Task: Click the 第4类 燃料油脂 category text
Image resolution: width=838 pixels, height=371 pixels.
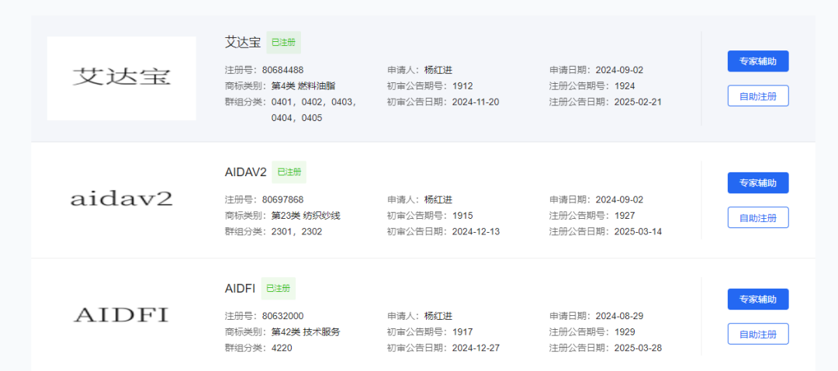Action: point(303,85)
